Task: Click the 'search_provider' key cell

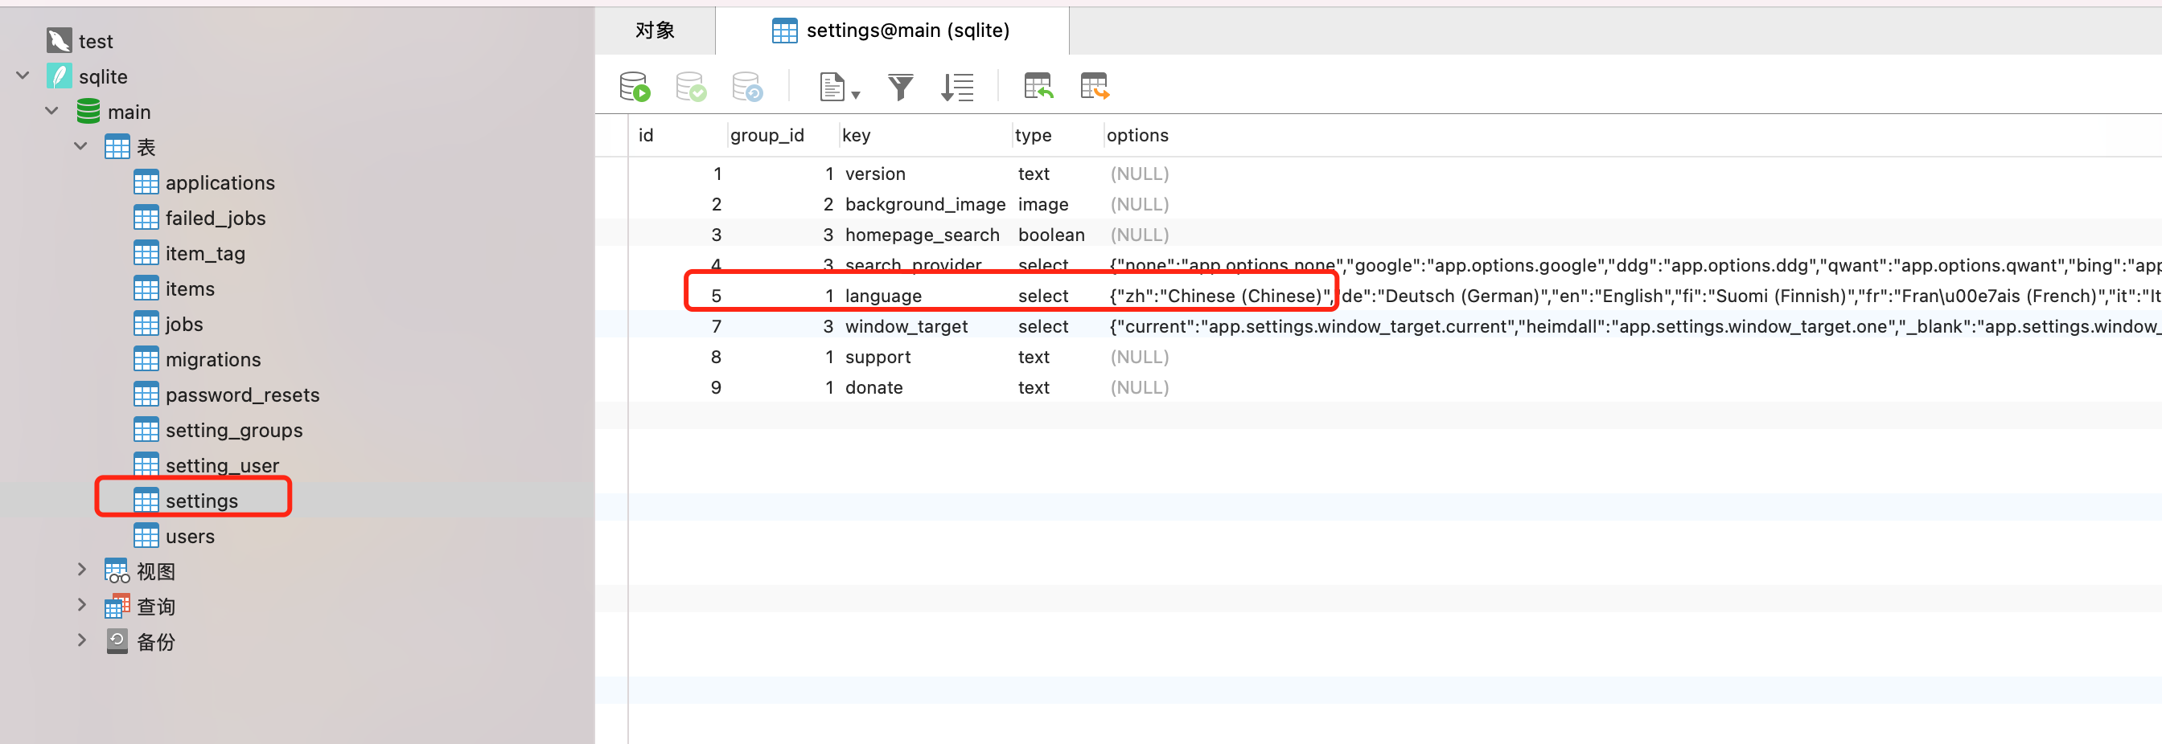Action: coord(926,264)
